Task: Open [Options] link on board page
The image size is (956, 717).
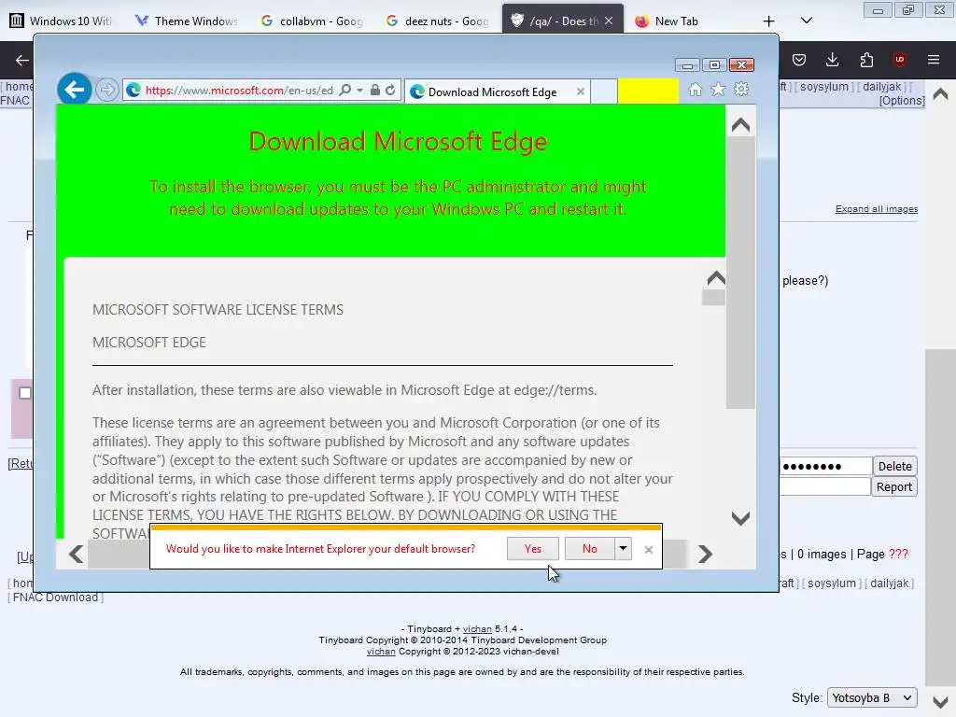Action: [902, 101]
